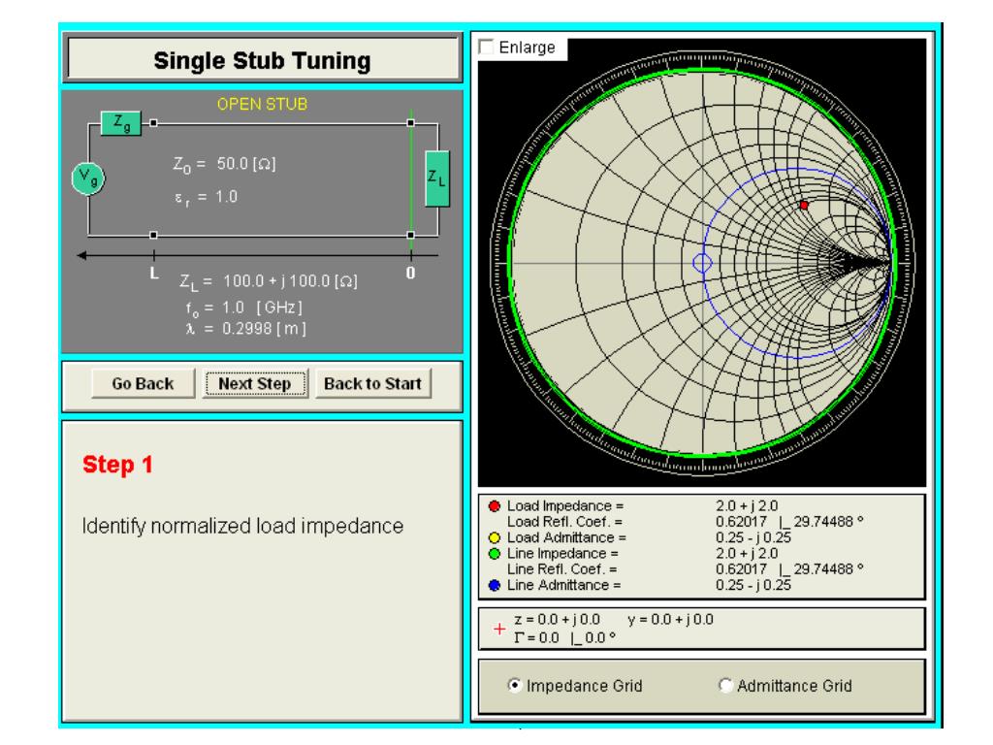The height and width of the screenshot is (745, 993).
Task: Click the Step 1 heading
Action: (117, 465)
